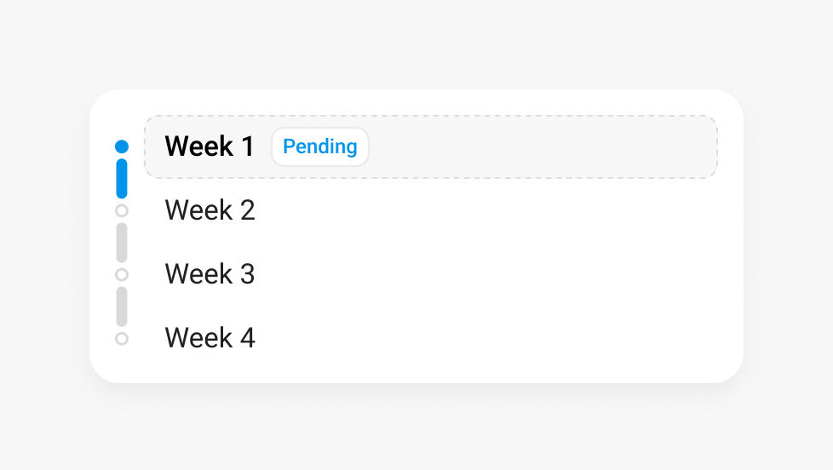
Task: Click the word Pending in the blue badge
Action: 320,146
